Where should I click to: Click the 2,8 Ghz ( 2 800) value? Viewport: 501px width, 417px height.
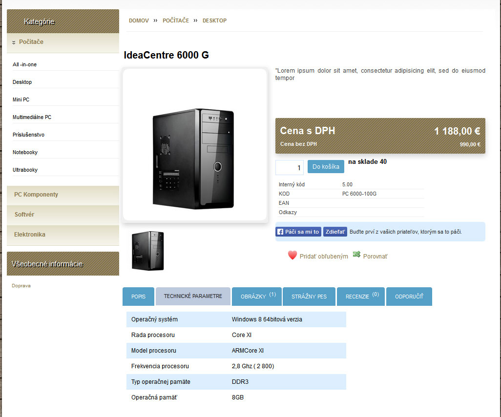253,366
